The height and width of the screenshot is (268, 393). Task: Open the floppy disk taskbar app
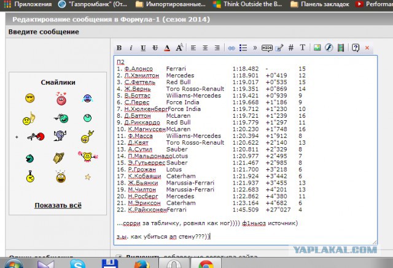110,264
